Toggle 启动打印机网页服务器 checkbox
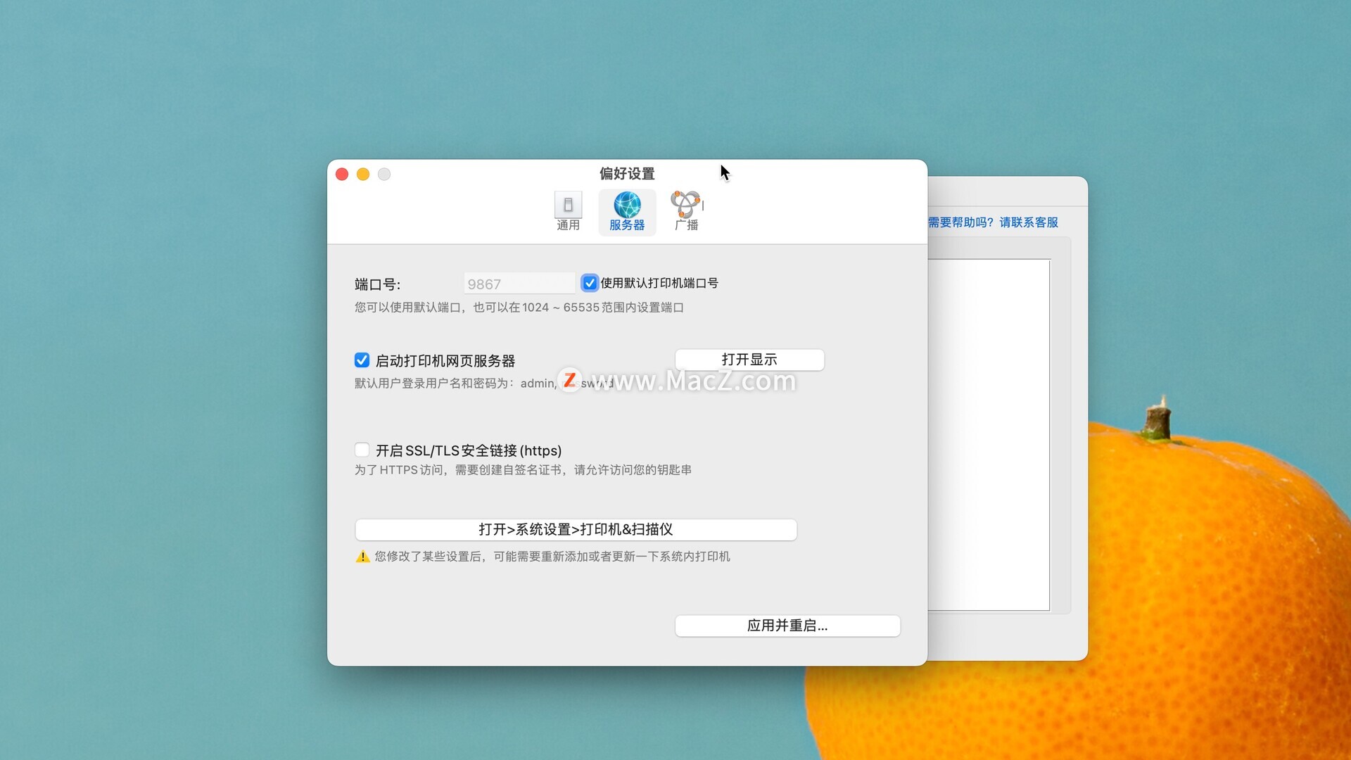 tap(362, 360)
